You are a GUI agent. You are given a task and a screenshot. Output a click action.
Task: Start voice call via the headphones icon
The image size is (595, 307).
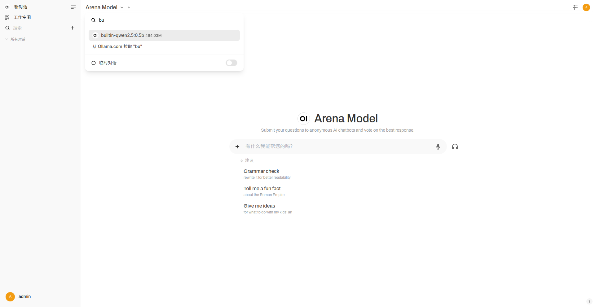point(455,147)
